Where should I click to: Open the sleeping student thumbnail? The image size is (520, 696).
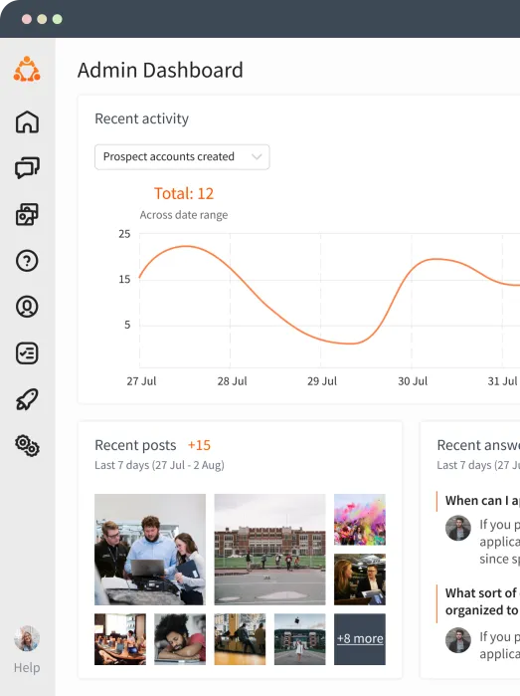tap(180, 639)
